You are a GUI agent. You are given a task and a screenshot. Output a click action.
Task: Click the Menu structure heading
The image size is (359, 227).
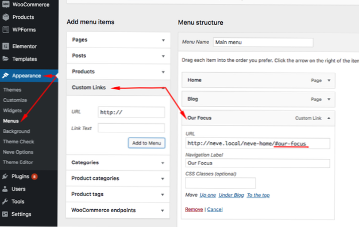(x=200, y=22)
